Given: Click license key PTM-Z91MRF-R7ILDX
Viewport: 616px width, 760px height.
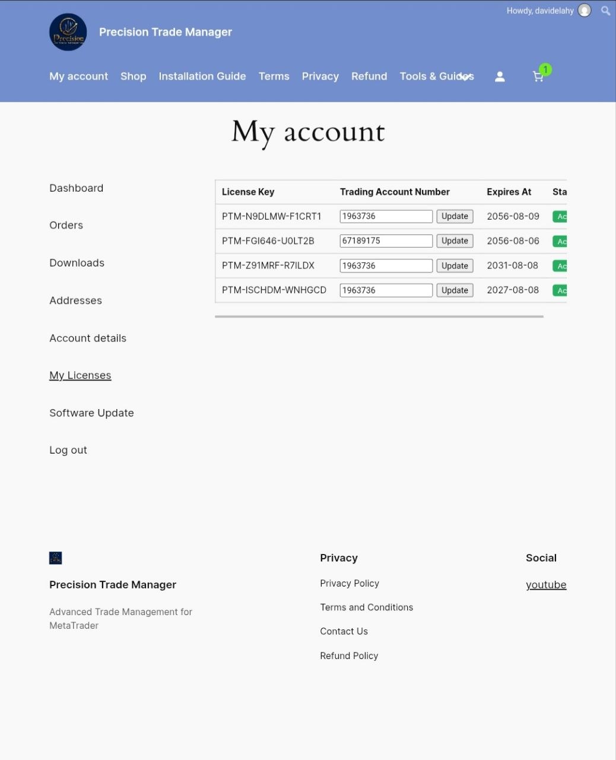Looking at the screenshot, I should click(268, 265).
